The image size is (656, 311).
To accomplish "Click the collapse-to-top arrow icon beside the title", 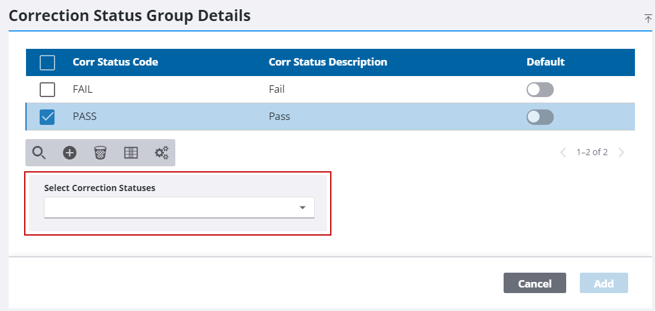I will point(648,19).
